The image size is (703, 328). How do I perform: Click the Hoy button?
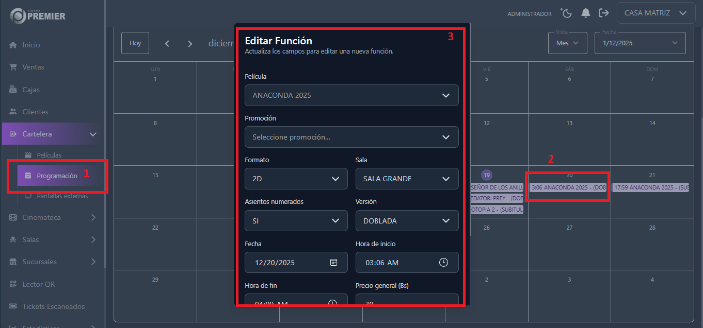pyautogui.click(x=135, y=43)
